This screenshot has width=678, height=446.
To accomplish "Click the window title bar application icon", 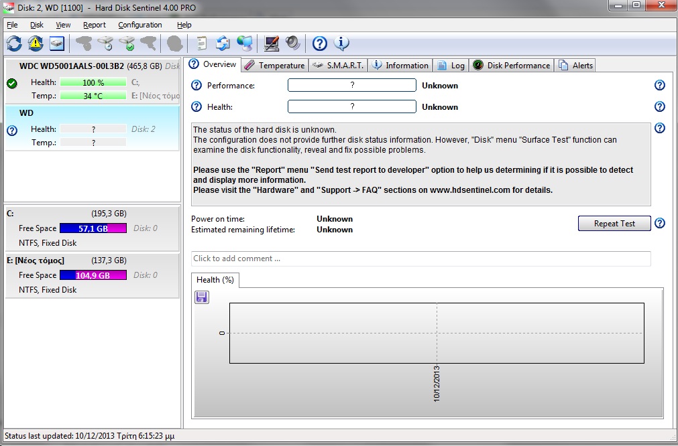I will 8,8.
